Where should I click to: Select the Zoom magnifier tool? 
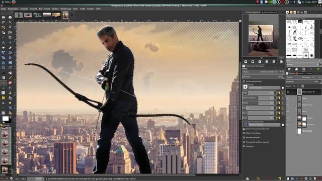(x=10, y=38)
